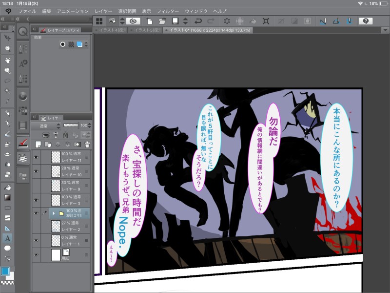
Task: Toggle the lock layer icon
Action: coord(65,135)
